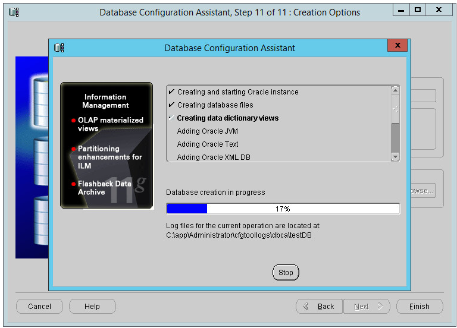
Task: Click checkmark beside 'Creating and starting Oracle instance'
Action: pos(171,92)
